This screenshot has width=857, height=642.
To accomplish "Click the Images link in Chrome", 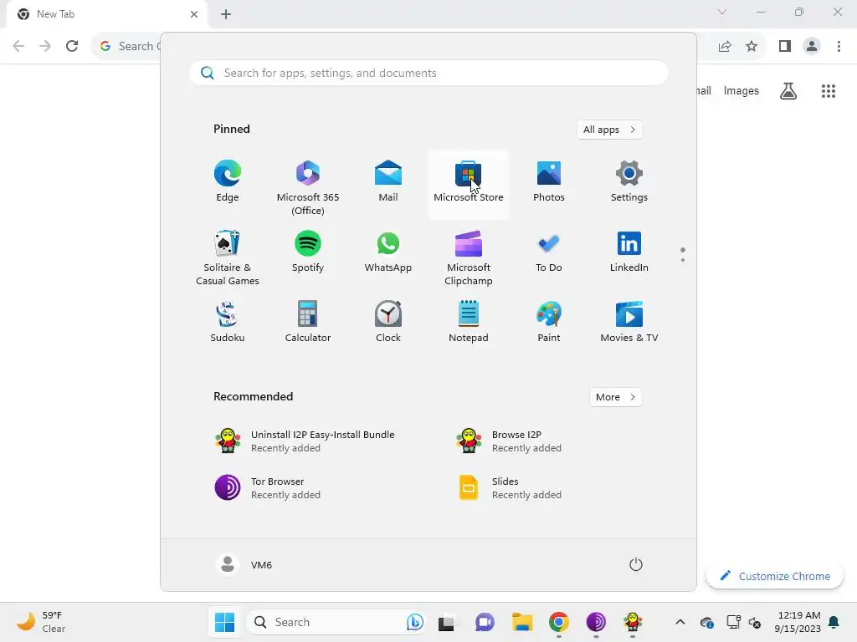I will pyautogui.click(x=742, y=90).
